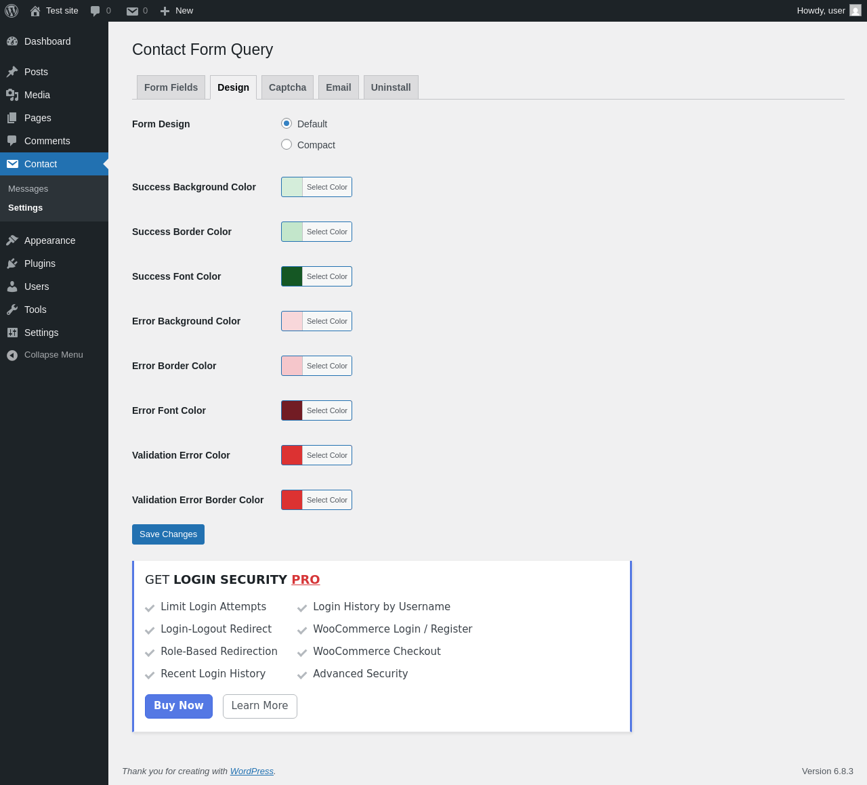This screenshot has width=867, height=785.
Task: Click the Version 6.8.3 footer text
Action: tap(828, 771)
